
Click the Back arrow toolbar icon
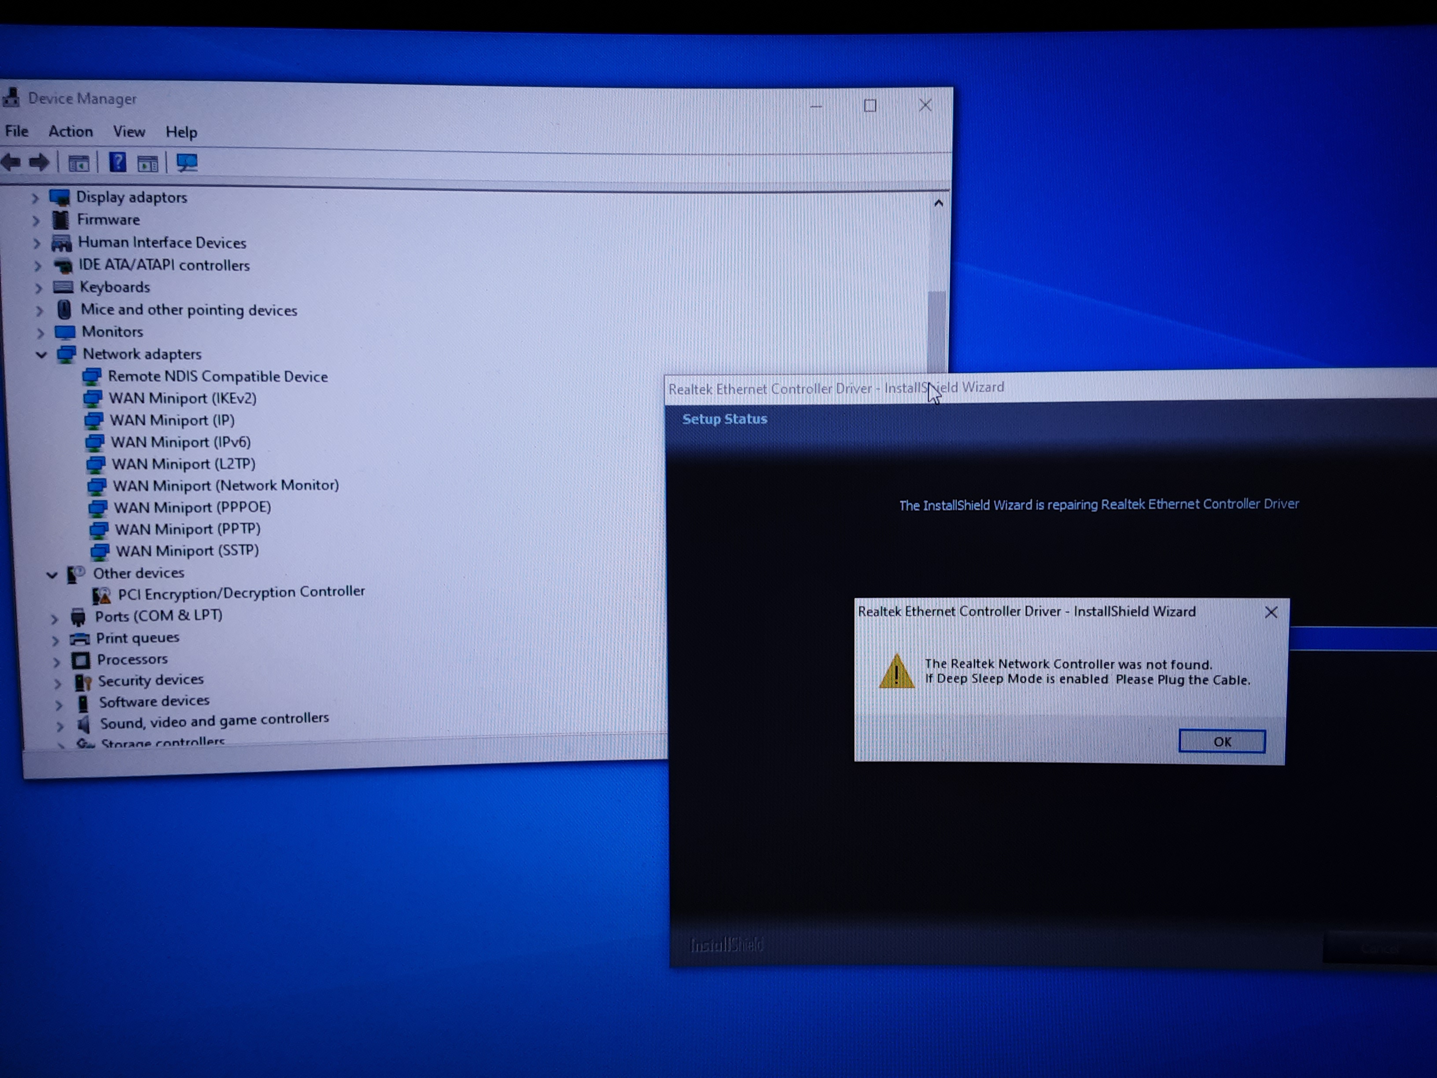(11, 162)
